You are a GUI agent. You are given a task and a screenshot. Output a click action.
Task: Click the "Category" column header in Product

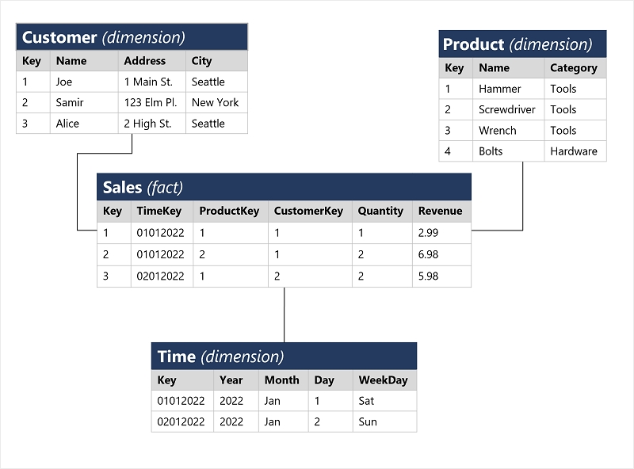point(573,68)
